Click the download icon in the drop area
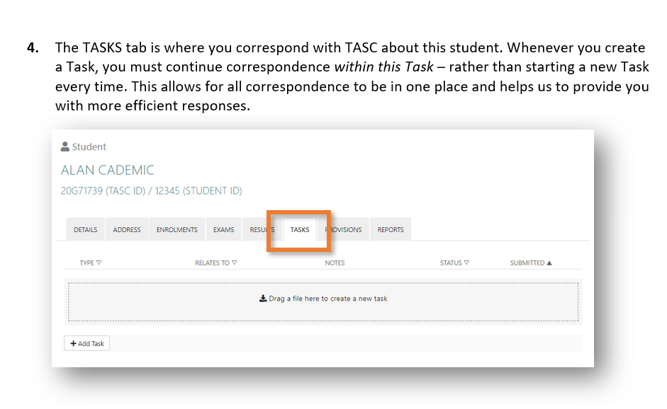Screen dimensions: 667x409 coord(263,299)
